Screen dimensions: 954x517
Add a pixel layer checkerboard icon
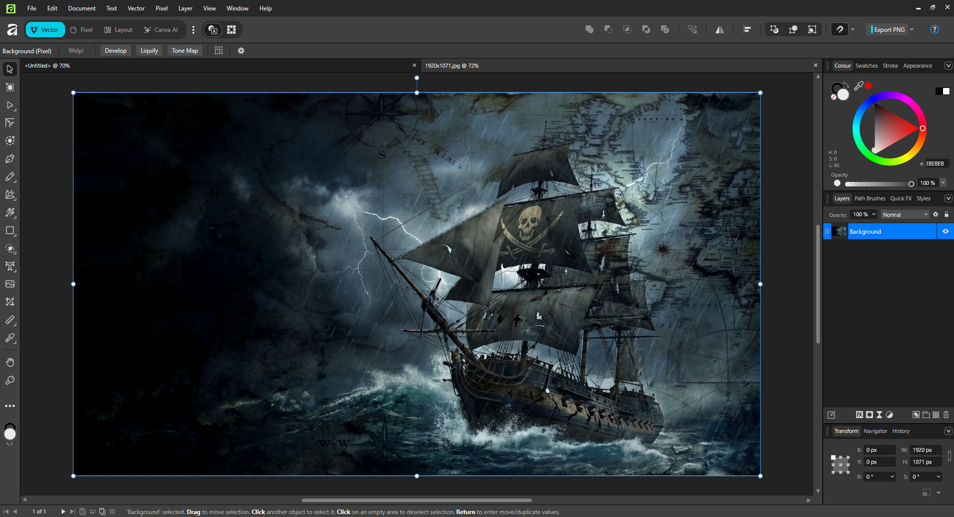coord(936,415)
